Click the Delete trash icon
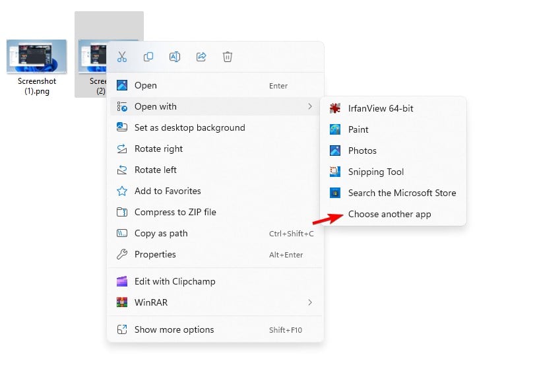The image size is (535, 373). (x=228, y=57)
